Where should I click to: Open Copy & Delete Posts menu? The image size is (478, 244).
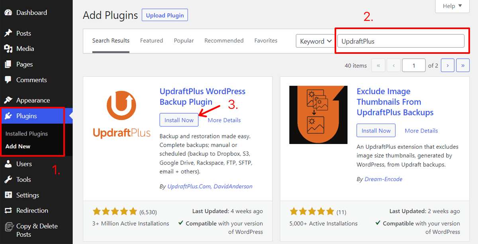(x=36, y=230)
